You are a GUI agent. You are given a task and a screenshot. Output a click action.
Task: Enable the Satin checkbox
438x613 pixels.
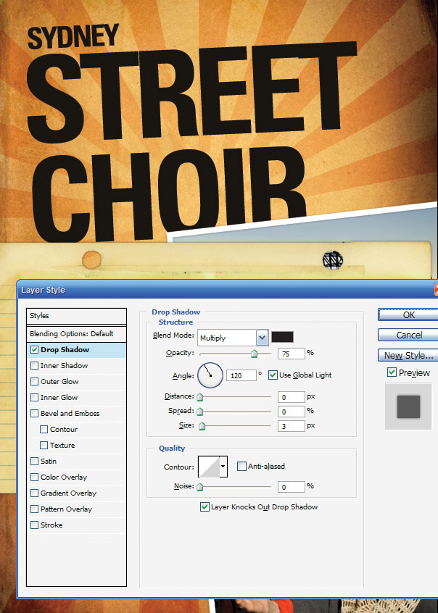click(x=34, y=462)
